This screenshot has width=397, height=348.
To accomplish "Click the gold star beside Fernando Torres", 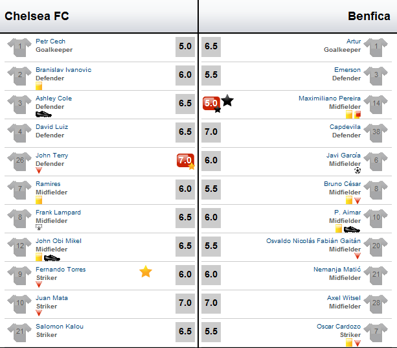I will click(146, 272).
